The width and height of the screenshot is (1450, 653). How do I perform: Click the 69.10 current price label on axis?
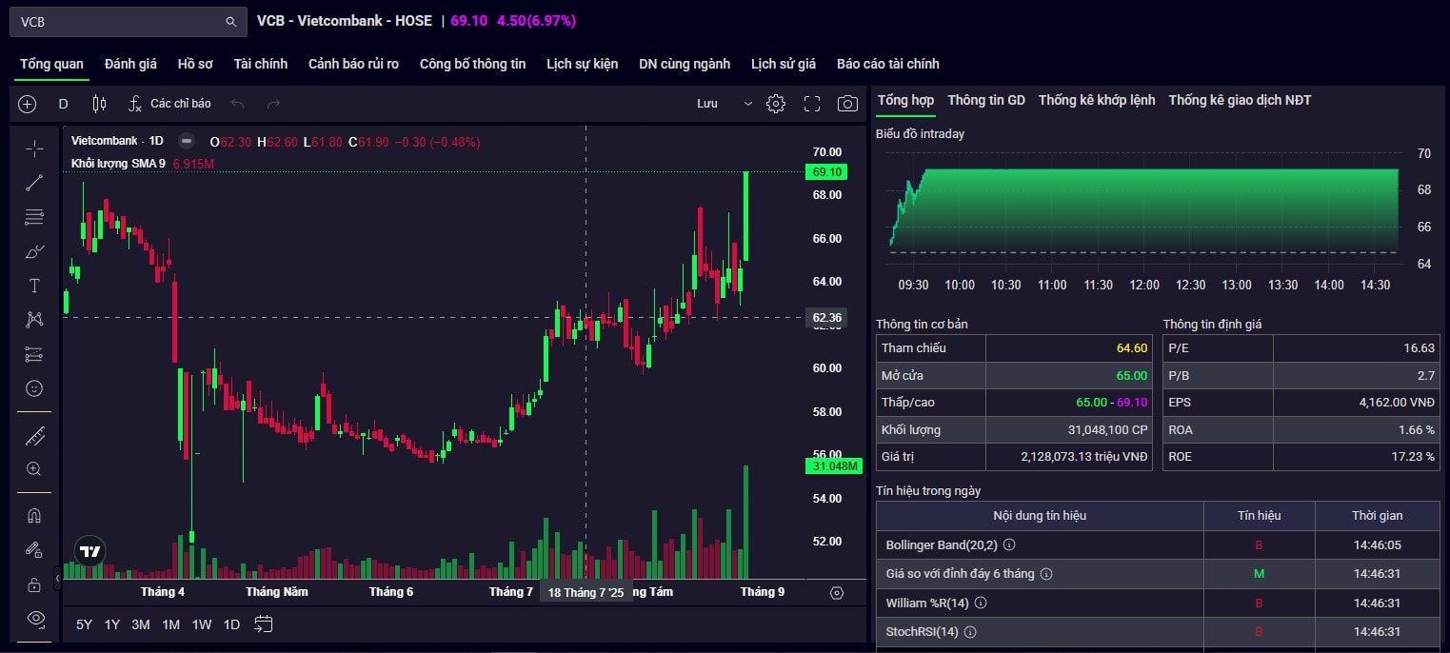pyautogui.click(x=825, y=172)
